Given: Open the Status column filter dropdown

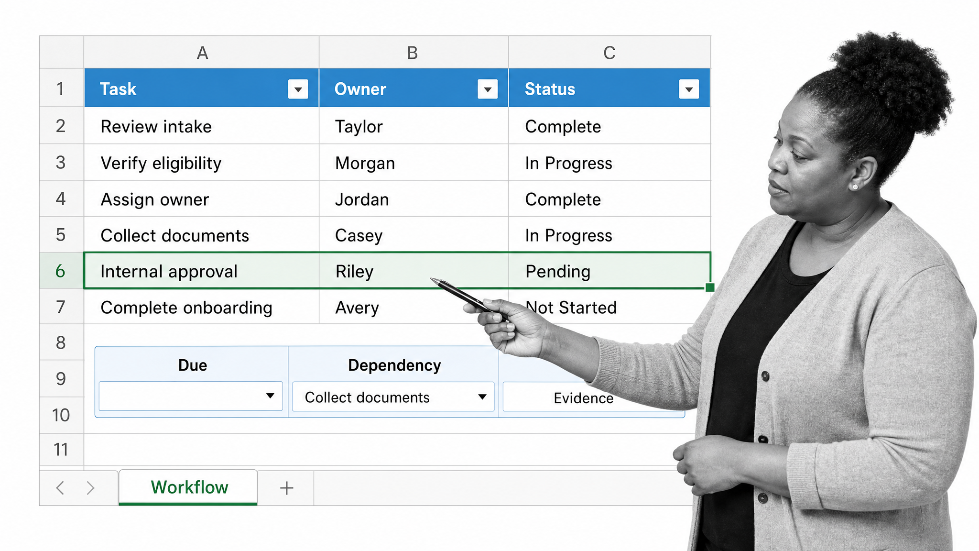Looking at the screenshot, I should [x=689, y=89].
